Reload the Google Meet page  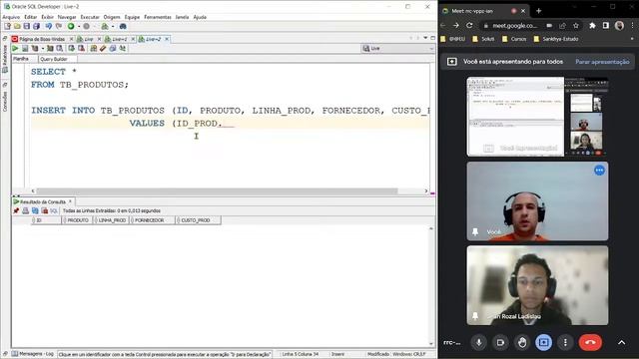pyautogui.click(x=469, y=25)
